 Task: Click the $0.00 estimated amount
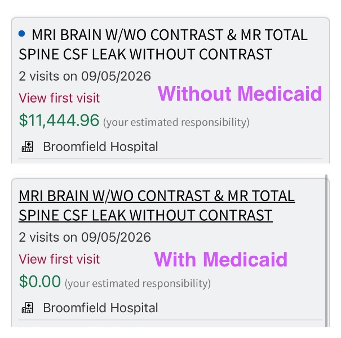pyautogui.click(x=40, y=282)
